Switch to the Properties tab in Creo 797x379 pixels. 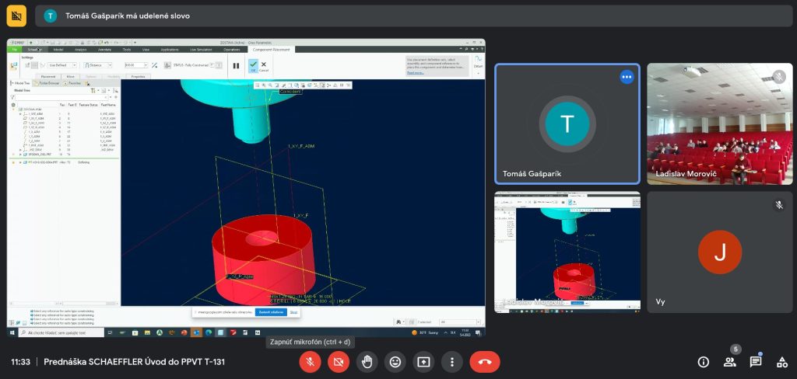tap(138, 77)
